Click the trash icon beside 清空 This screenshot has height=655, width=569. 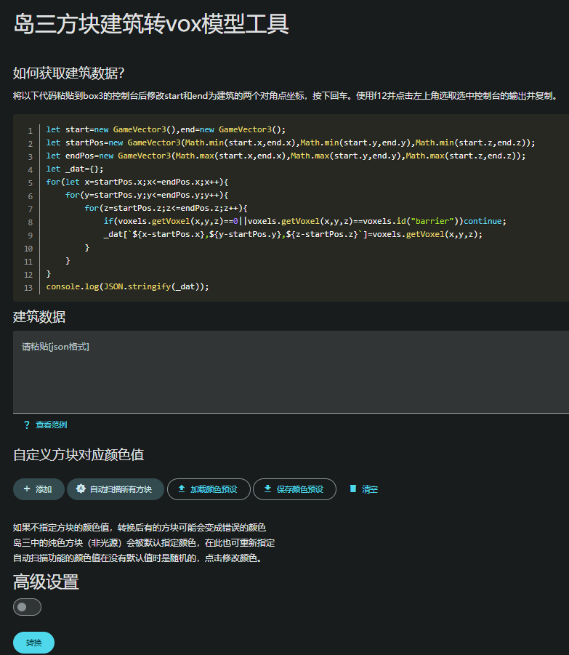point(353,489)
